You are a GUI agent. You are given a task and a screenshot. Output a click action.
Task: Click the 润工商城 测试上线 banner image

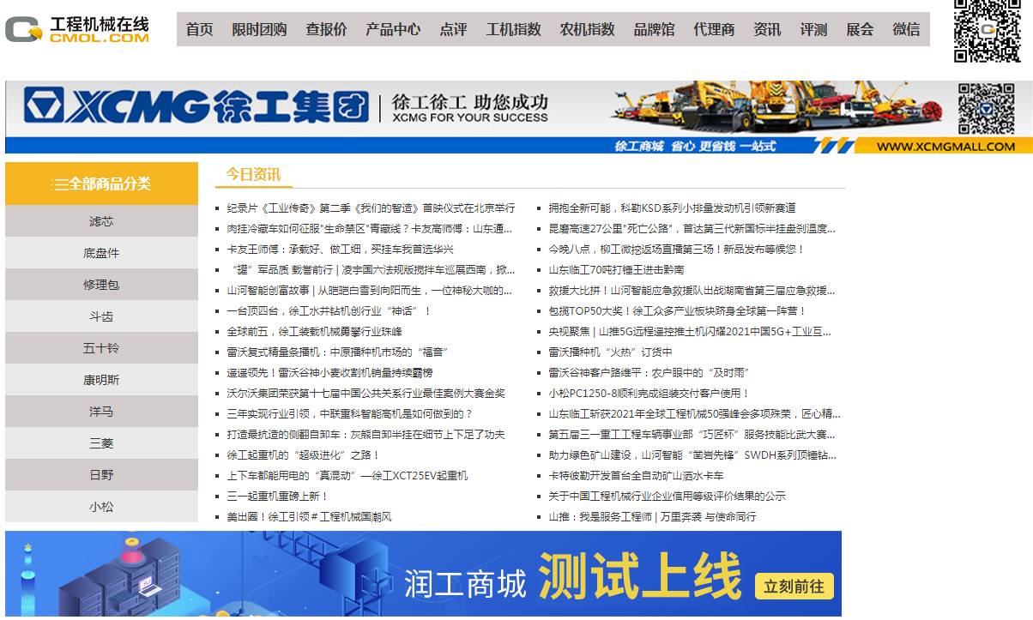tap(423, 574)
